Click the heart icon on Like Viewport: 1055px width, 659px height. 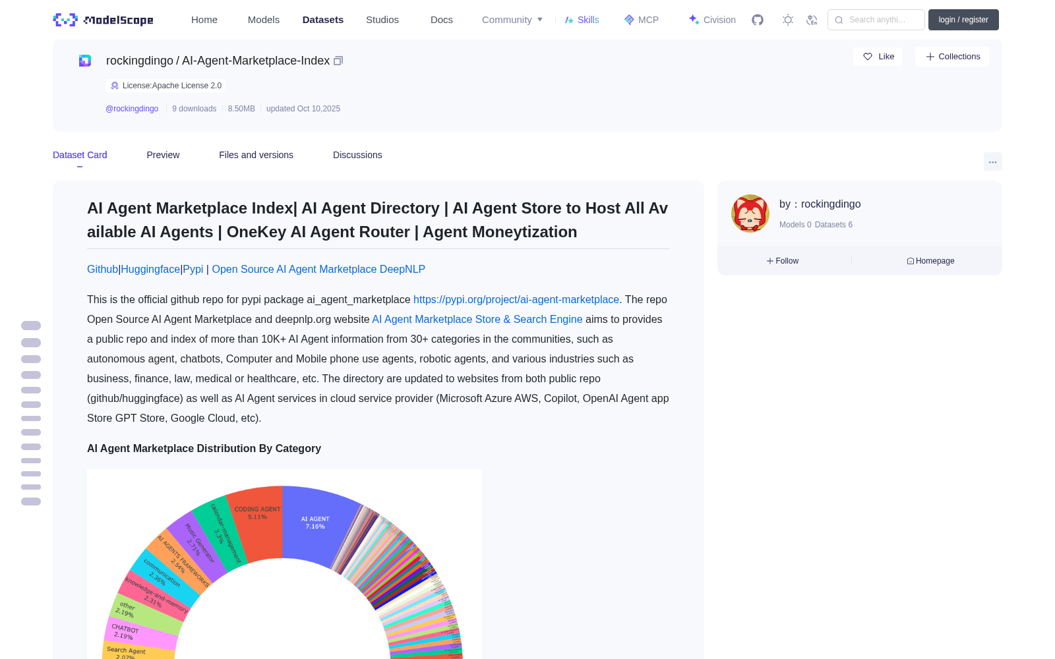(868, 57)
